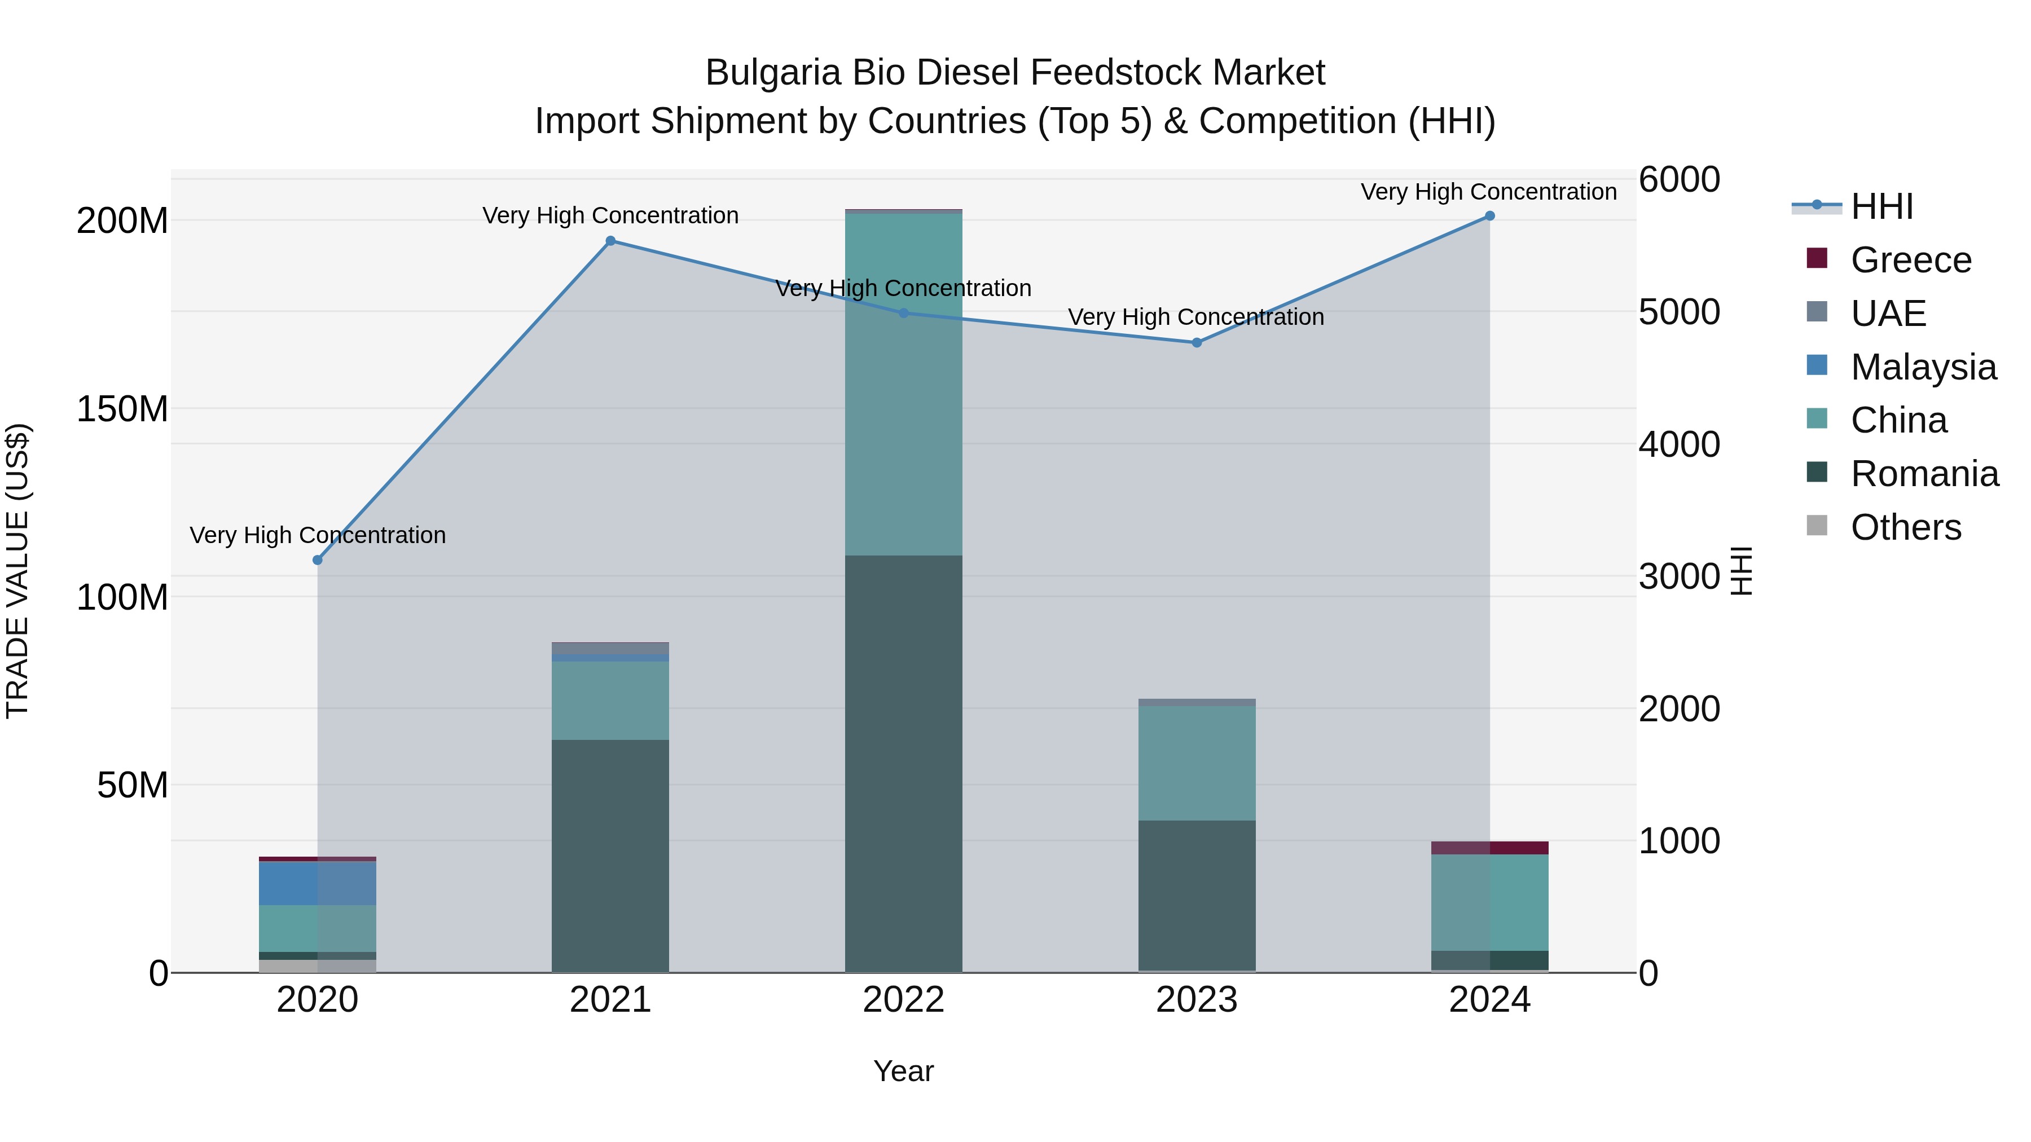Click the 5000 HHI axis tick label
This screenshot has height=1142, width=2031.
point(1680,311)
